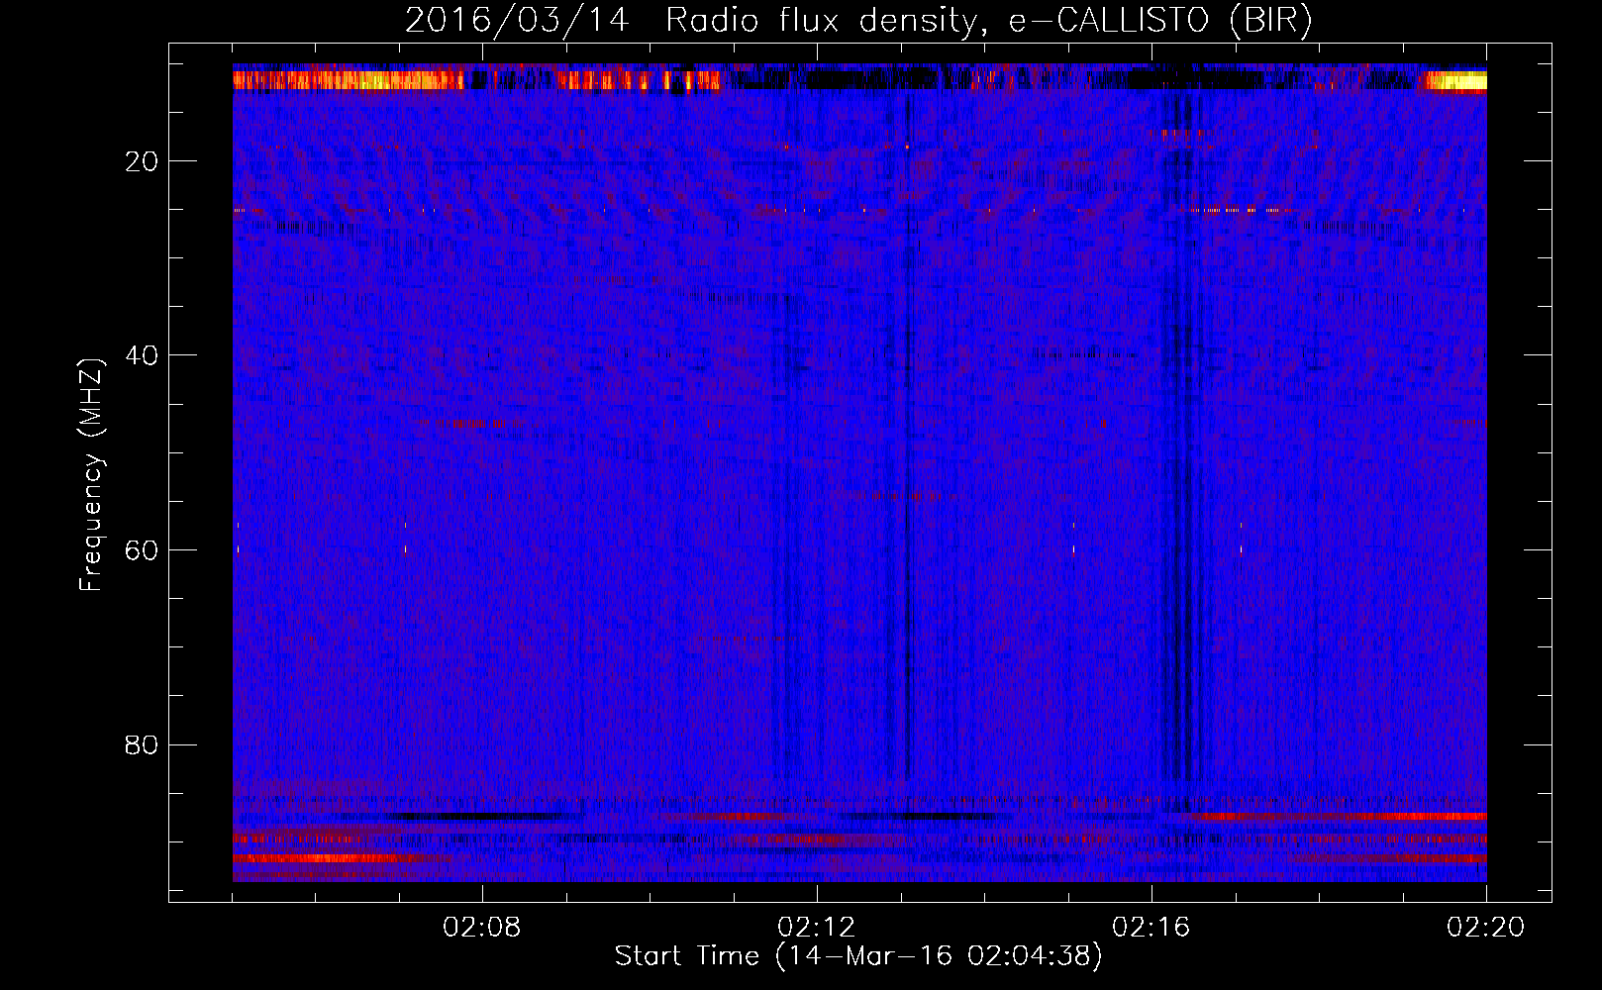Click the plot title 2016/03/14 Radio flux density

click(x=858, y=21)
